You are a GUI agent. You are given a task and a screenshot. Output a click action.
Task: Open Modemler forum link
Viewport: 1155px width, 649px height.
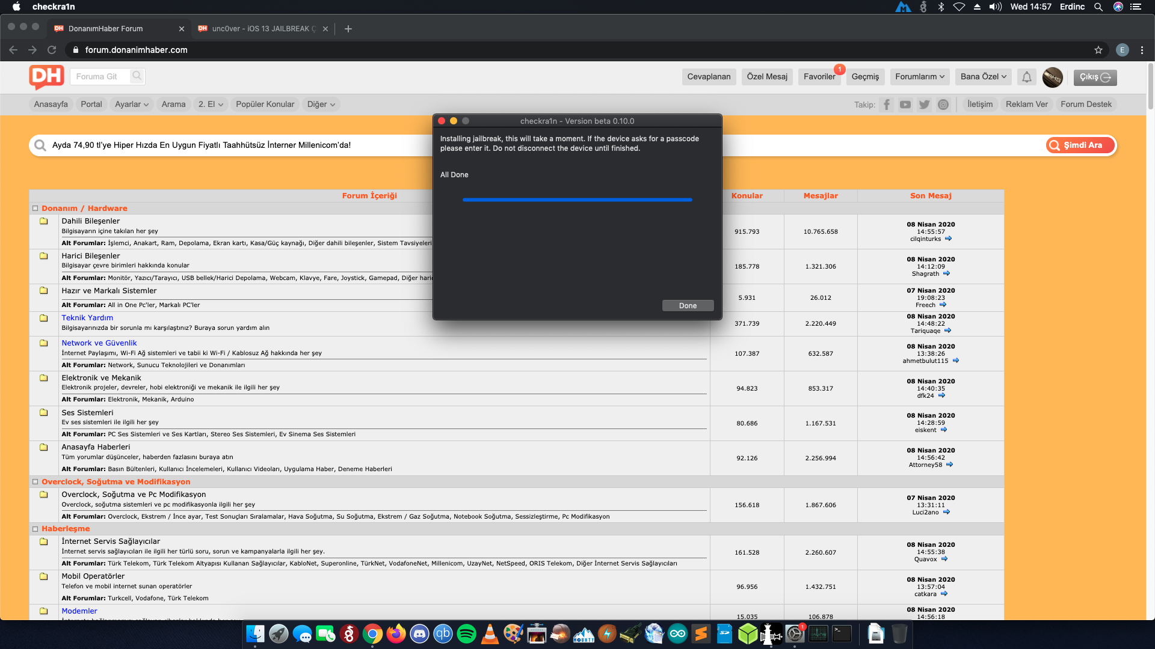(x=79, y=611)
